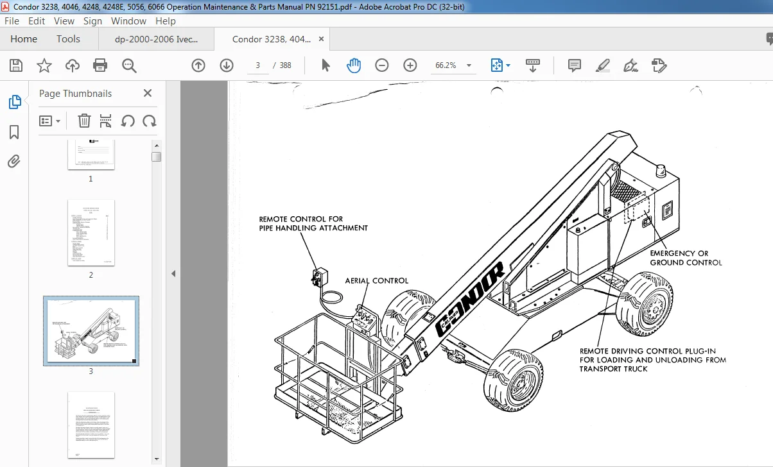The height and width of the screenshot is (467, 773).
Task: Zoom in with the plus icon
Action: 410,65
